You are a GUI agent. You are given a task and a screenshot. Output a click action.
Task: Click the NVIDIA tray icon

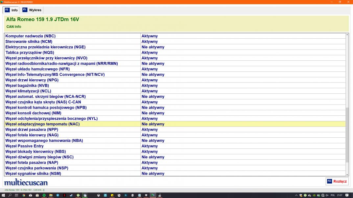pos(314,195)
